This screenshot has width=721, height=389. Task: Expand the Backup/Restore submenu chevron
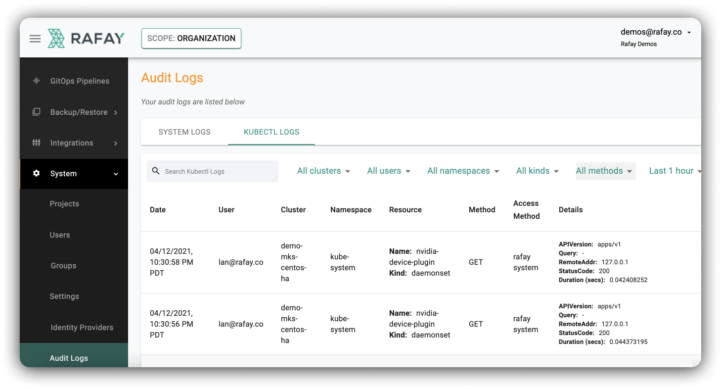pyautogui.click(x=116, y=112)
